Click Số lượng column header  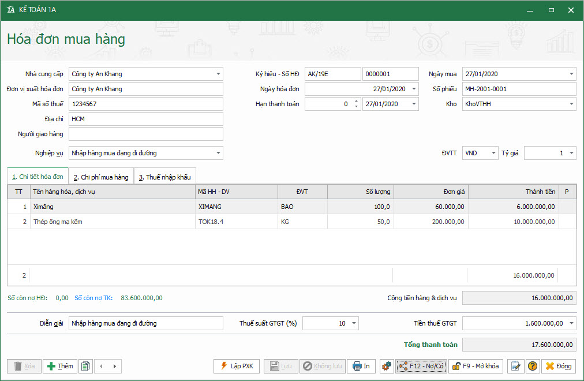pos(361,192)
